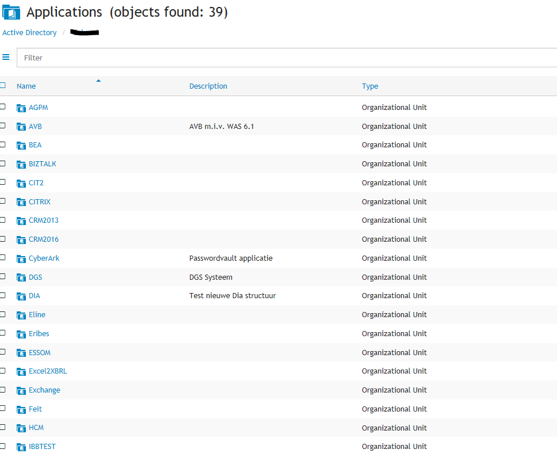Tick the checkbox for BEA
The image size is (557, 453).
pyautogui.click(x=2, y=144)
